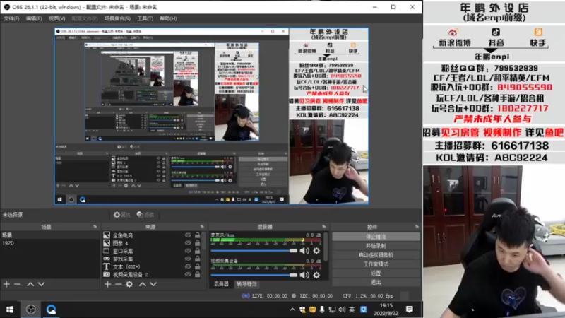Click the window capture icon of 窗口采集

[107, 251]
